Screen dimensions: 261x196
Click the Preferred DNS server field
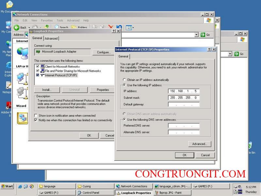pyautogui.click(x=184, y=125)
